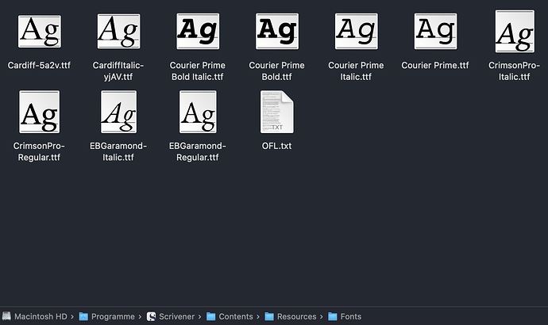548x325 pixels.
Task: Click the 'CrimsonPro-Regular.ttf' file name
Action: click(39, 151)
